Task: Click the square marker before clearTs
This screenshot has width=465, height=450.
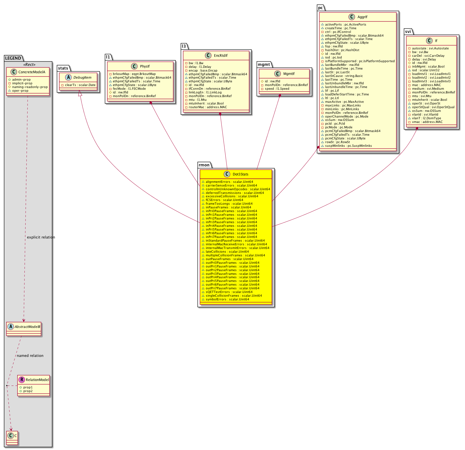Action: click(62, 85)
